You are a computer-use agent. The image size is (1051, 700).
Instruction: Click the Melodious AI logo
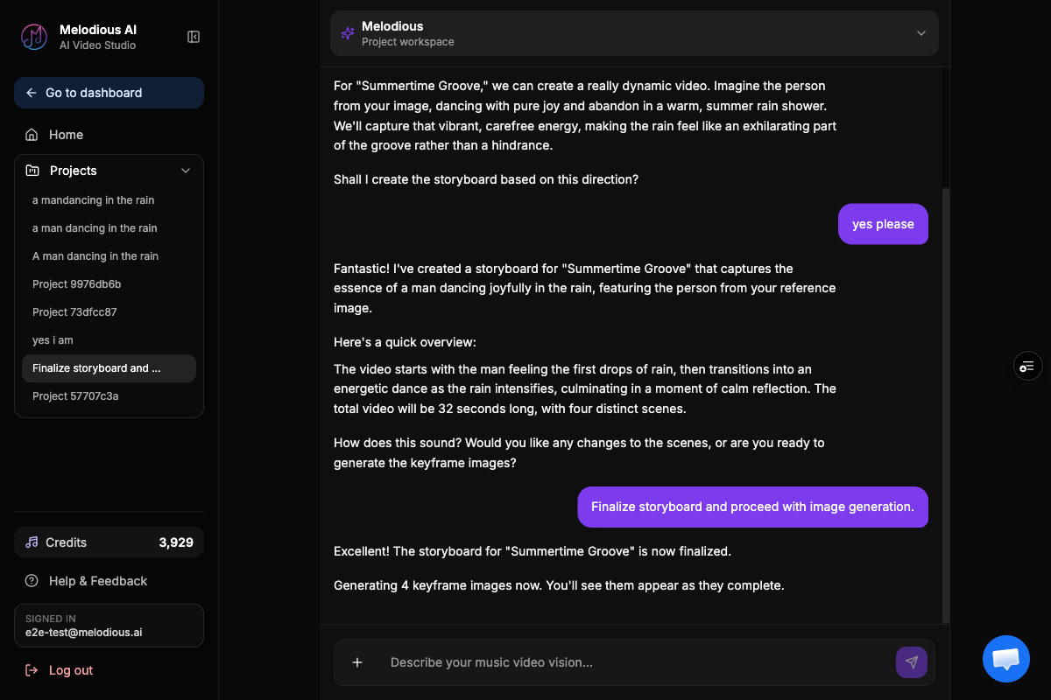34,37
